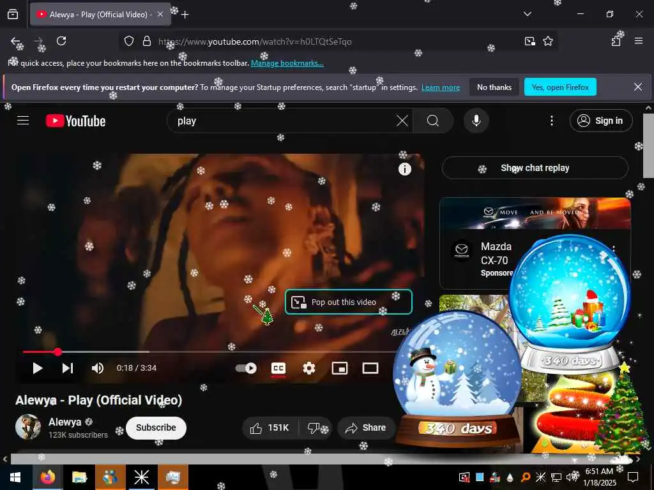
Task: Like the video with 151K likes
Action: (x=270, y=428)
